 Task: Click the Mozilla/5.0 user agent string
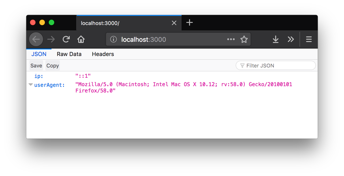click(184, 88)
